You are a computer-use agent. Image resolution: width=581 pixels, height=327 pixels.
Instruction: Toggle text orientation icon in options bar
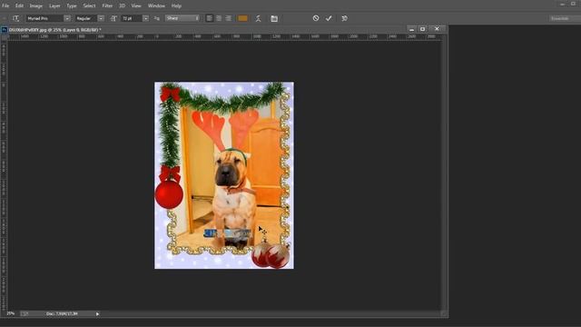pos(16,18)
